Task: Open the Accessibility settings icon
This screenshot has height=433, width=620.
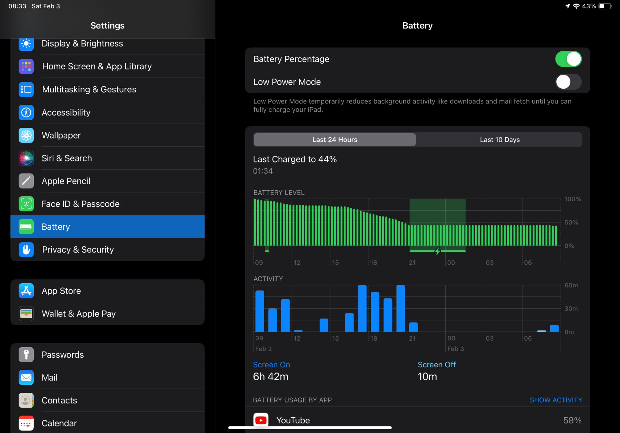Action: coord(26,113)
